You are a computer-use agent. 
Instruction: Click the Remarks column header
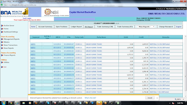pyautogui.click(x=166, y=37)
